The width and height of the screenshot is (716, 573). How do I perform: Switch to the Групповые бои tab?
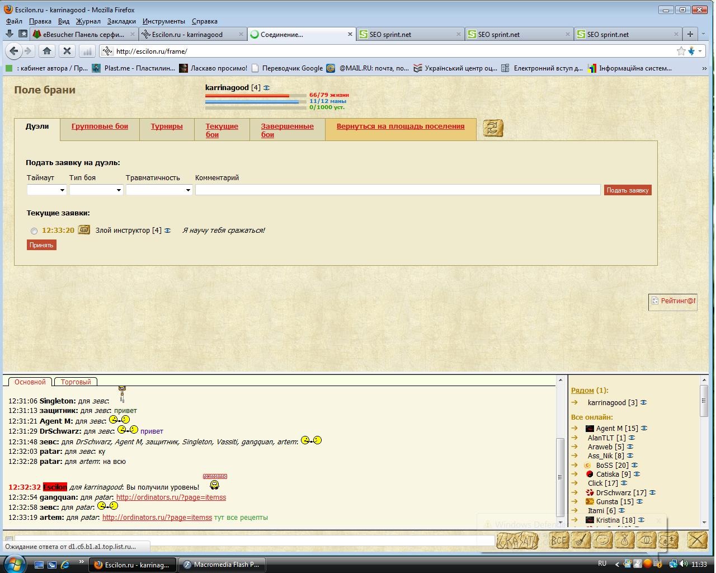[100, 126]
